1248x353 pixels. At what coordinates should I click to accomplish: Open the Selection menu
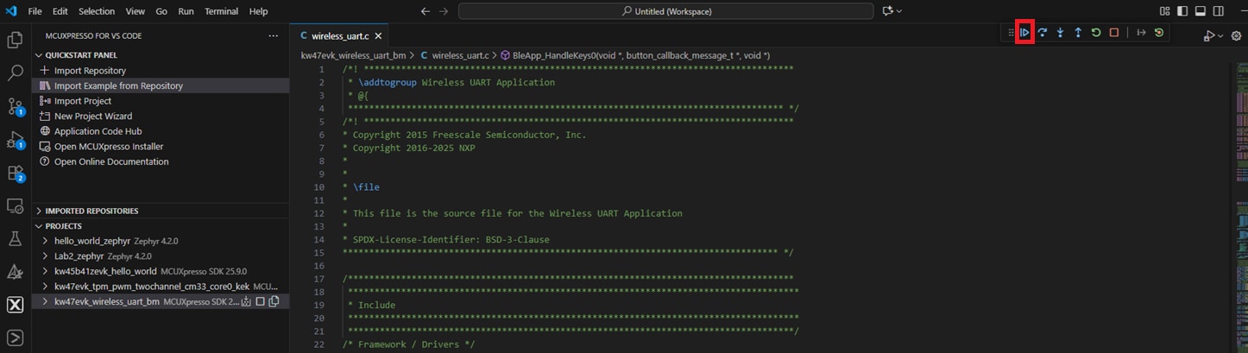pos(96,11)
